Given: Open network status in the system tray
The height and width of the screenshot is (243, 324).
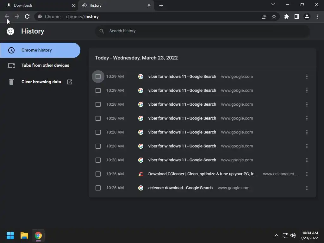Looking at the screenshot, I should click(285, 235).
